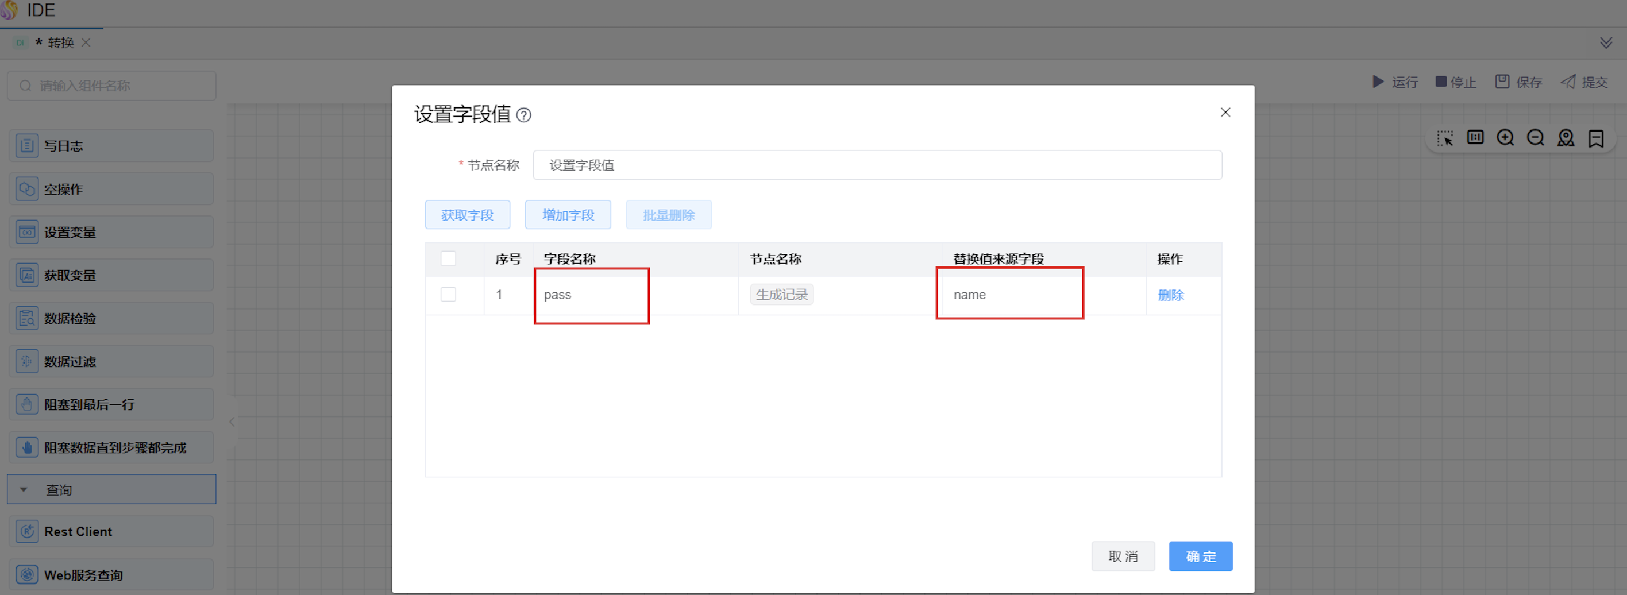Collapse the left component sidebar handle
The width and height of the screenshot is (1627, 595).
[232, 422]
